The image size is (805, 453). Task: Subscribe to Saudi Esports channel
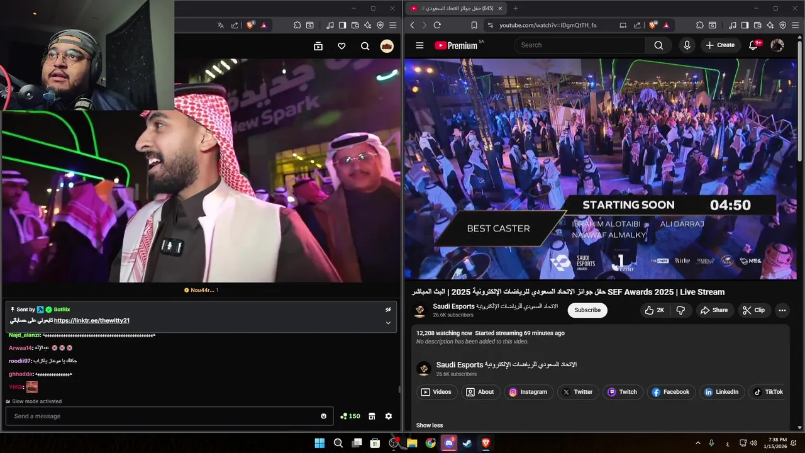587,310
